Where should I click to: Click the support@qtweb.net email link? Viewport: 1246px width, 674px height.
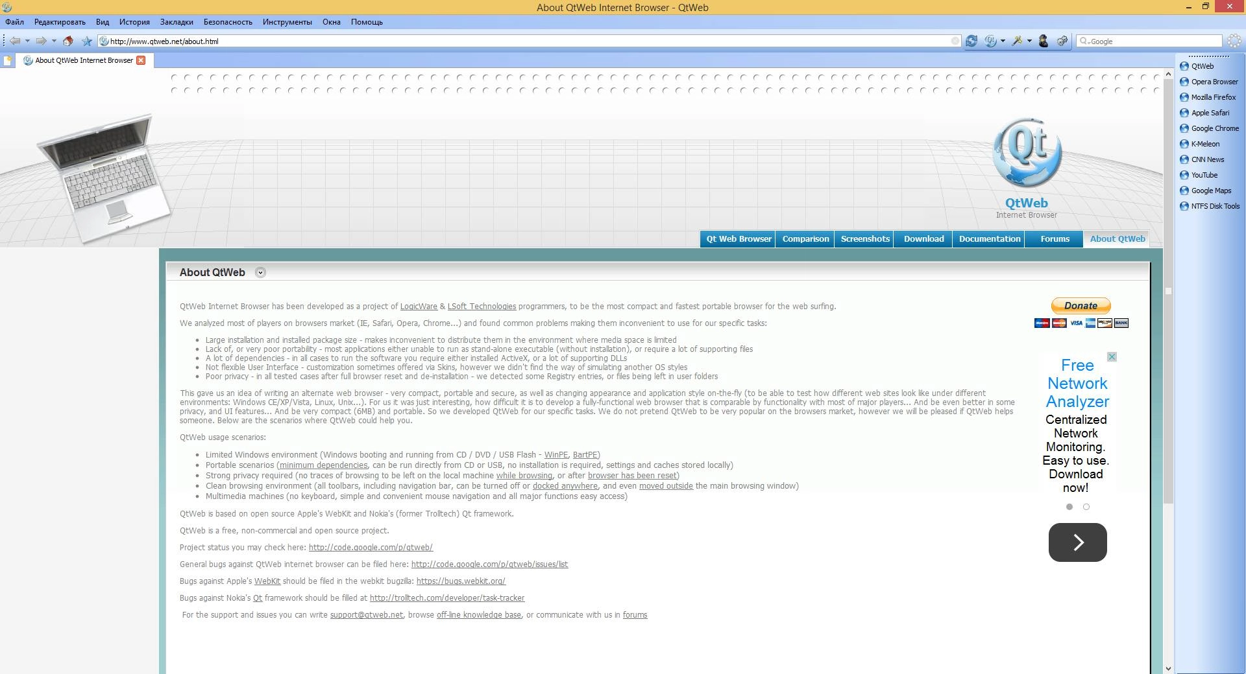coord(367,615)
